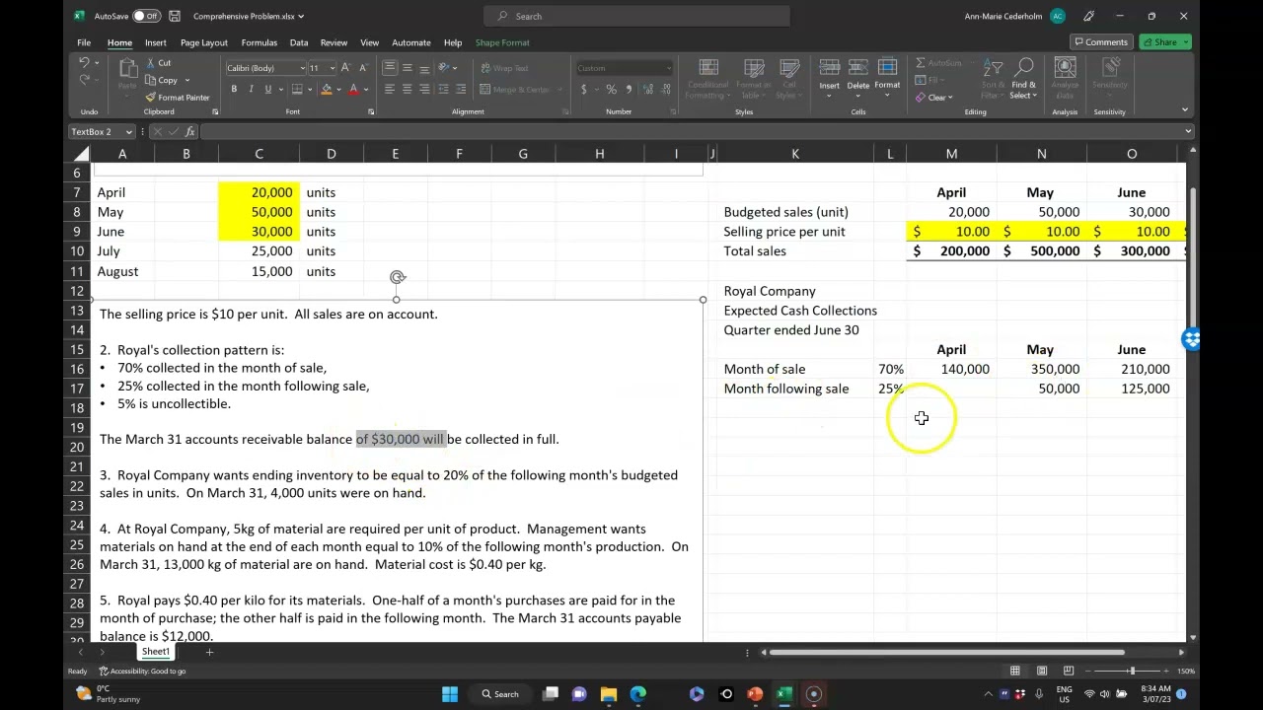Switch to Page Break Preview icon
1263x710 pixels.
pyautogui.click(x=1069, y=671)
